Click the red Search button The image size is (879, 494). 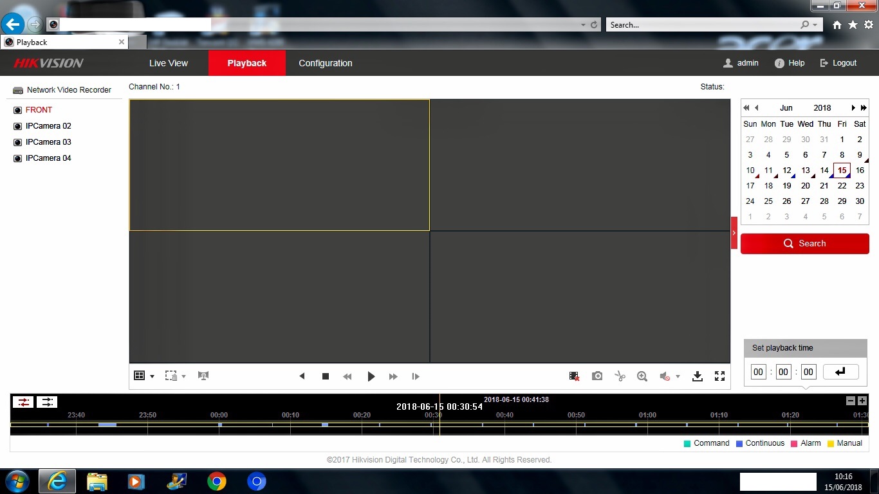click(x=804, y=244)
